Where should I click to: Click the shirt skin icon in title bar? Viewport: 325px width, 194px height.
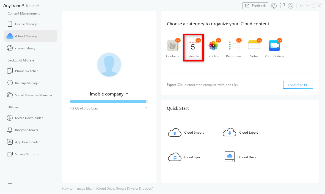282,6
